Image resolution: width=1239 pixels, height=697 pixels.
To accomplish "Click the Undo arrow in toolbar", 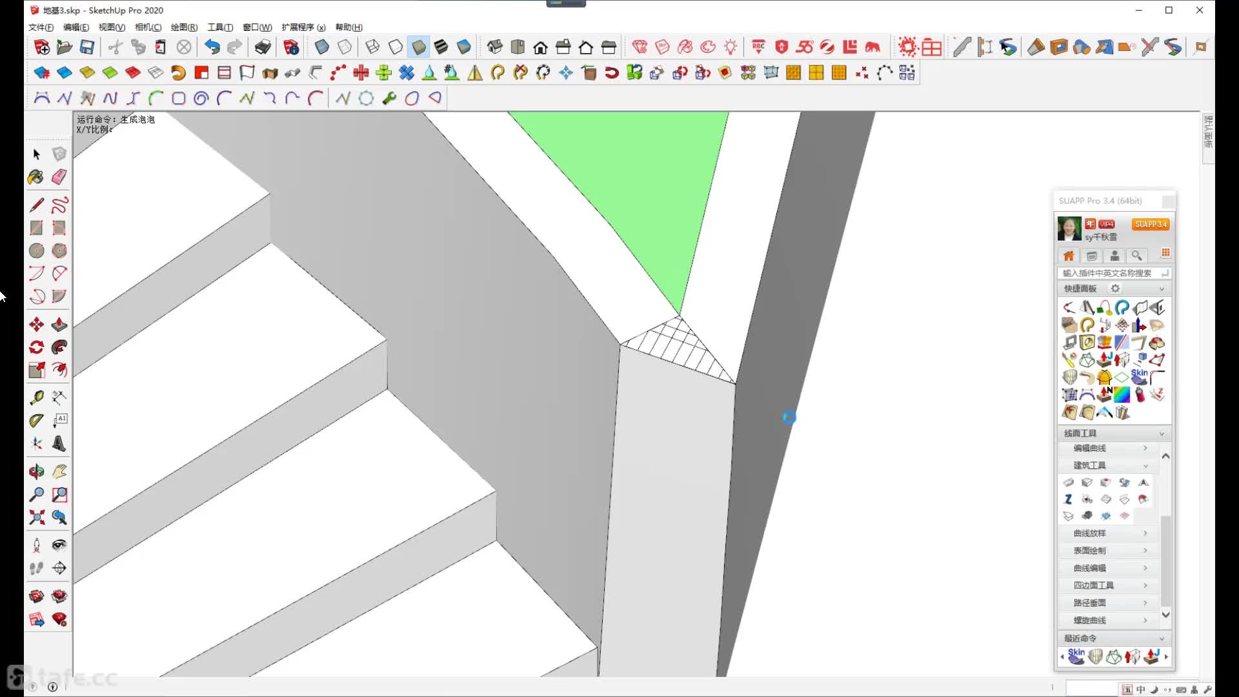I will 212,46.
